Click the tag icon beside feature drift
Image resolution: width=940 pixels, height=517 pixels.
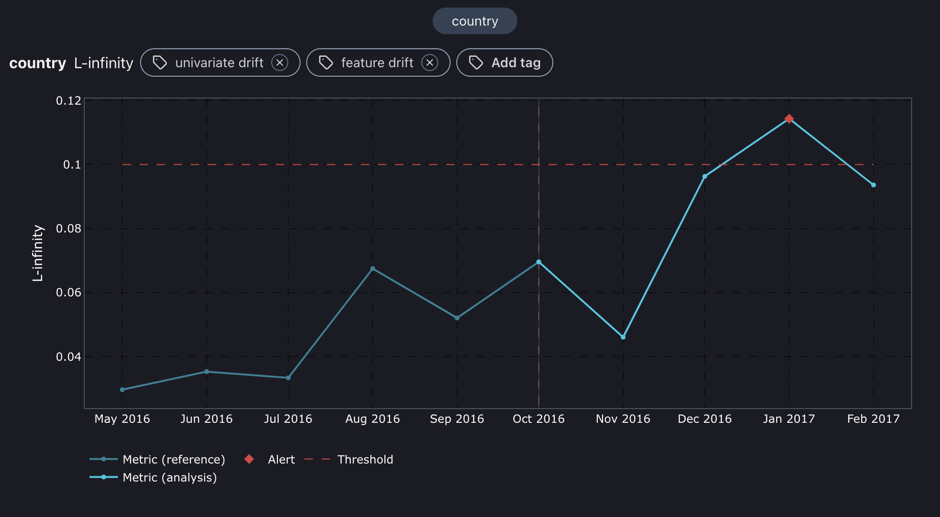click(326, 62)
